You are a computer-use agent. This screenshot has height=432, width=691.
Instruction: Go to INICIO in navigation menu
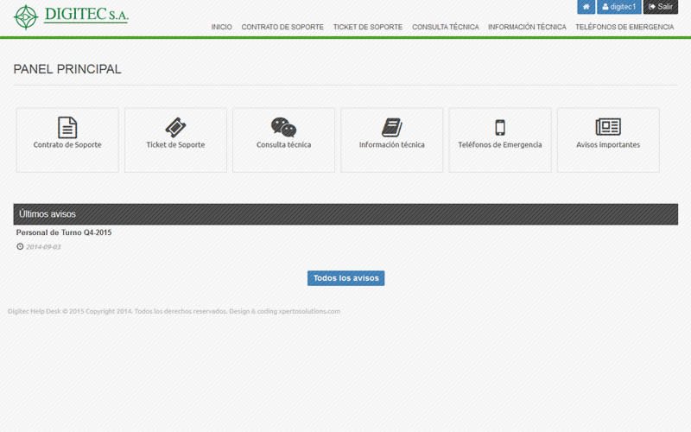(x=221, y=28)
